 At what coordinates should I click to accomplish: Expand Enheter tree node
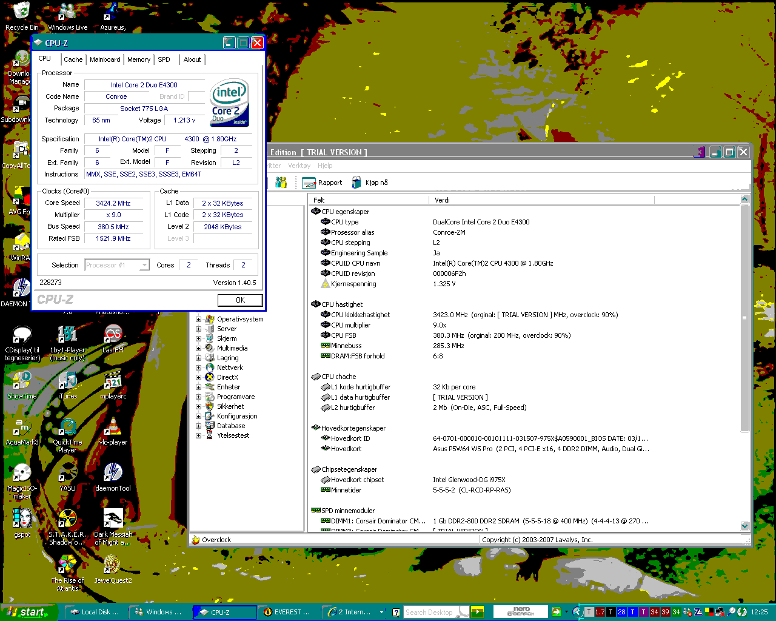(198, 387)
